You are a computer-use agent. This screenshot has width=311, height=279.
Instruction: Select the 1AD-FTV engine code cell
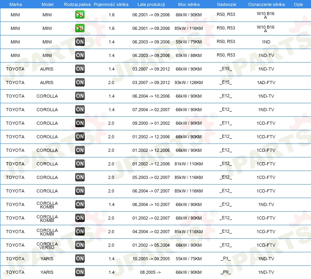266,83
